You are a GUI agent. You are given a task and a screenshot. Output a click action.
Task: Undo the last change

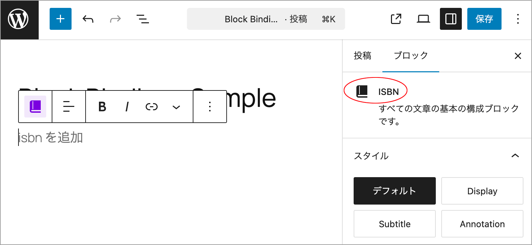coord(88,19)
